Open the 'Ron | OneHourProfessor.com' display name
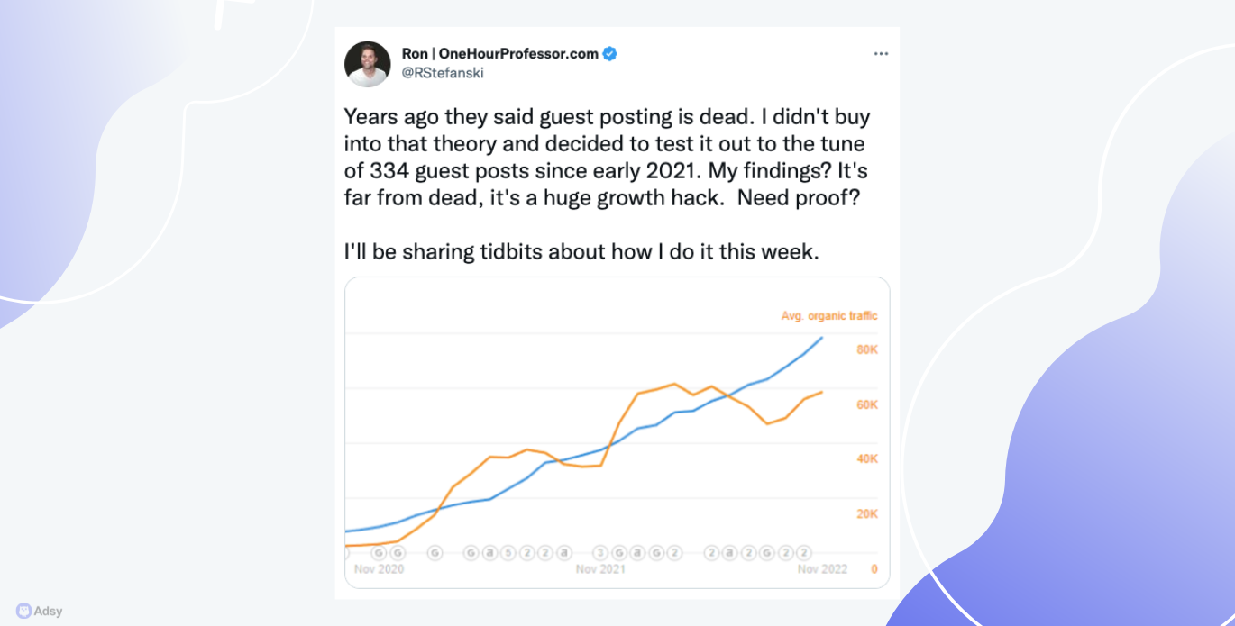Viewport: 1235px width, 626px height. (499, 54)
